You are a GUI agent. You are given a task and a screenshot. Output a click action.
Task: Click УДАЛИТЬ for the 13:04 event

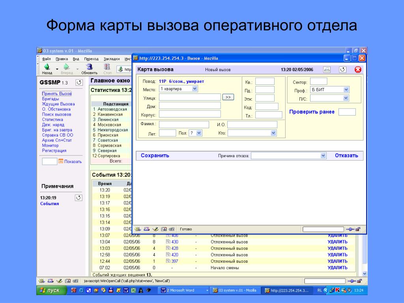click(337, 242)
